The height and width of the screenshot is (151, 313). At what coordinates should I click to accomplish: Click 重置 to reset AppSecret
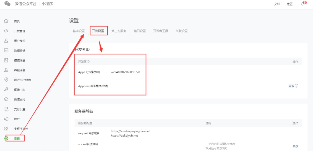[x=291, y=86]
